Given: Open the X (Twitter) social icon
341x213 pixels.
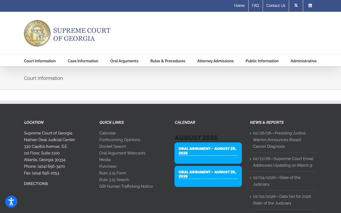Looking at the screenshot, I should click(x=296, y=6).
